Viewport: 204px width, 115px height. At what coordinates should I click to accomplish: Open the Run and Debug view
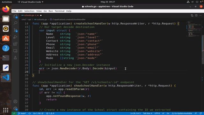pos(15,37)
